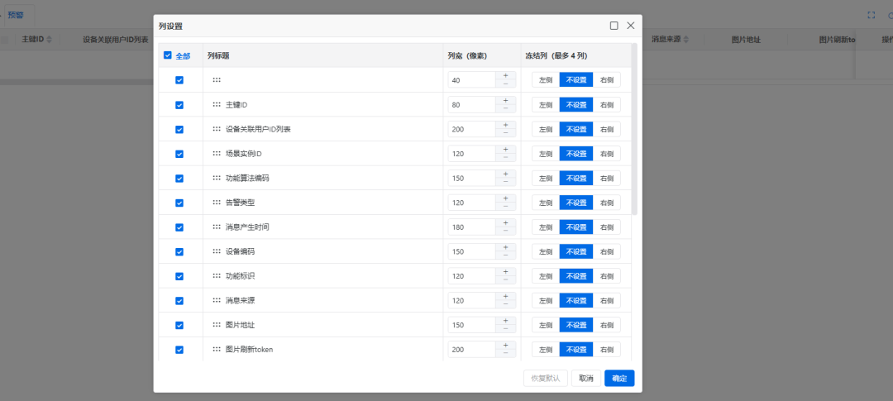This screenshot has height=401, width=893.
Task: Click drag handle icon for 消息产生时间 row
Action: [x=217, y=227]
